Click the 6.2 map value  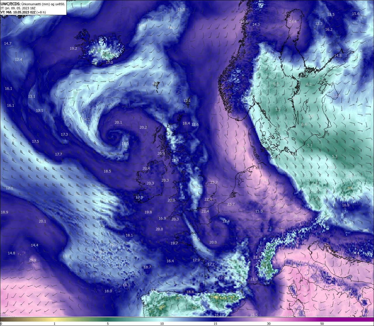click(309, 84)
